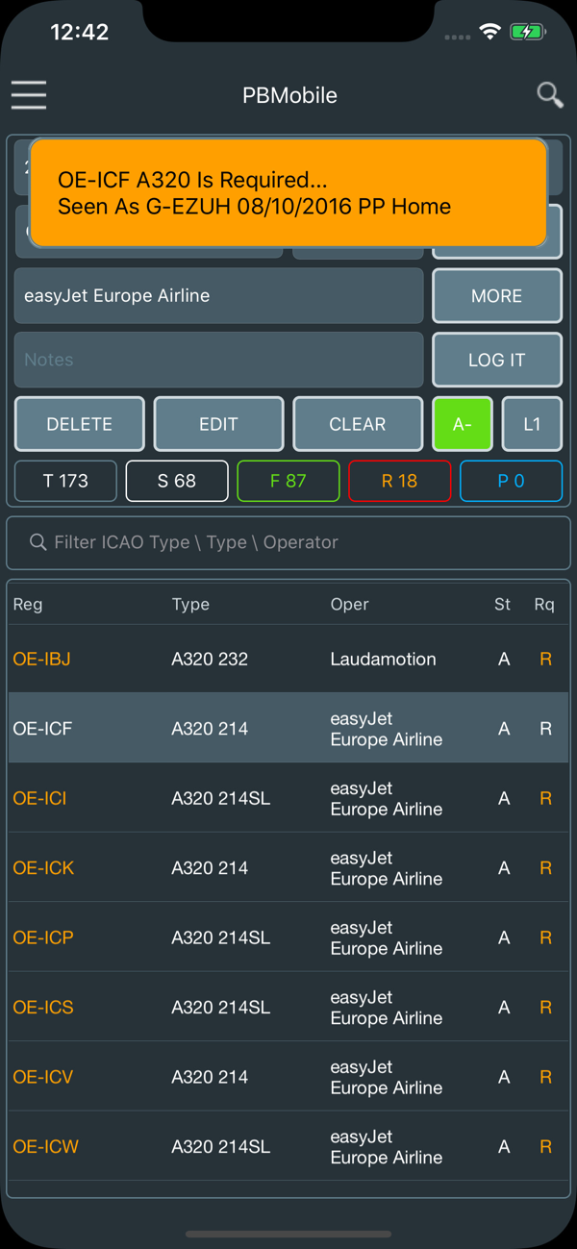Tap the EDIT button

click(218, 424)
